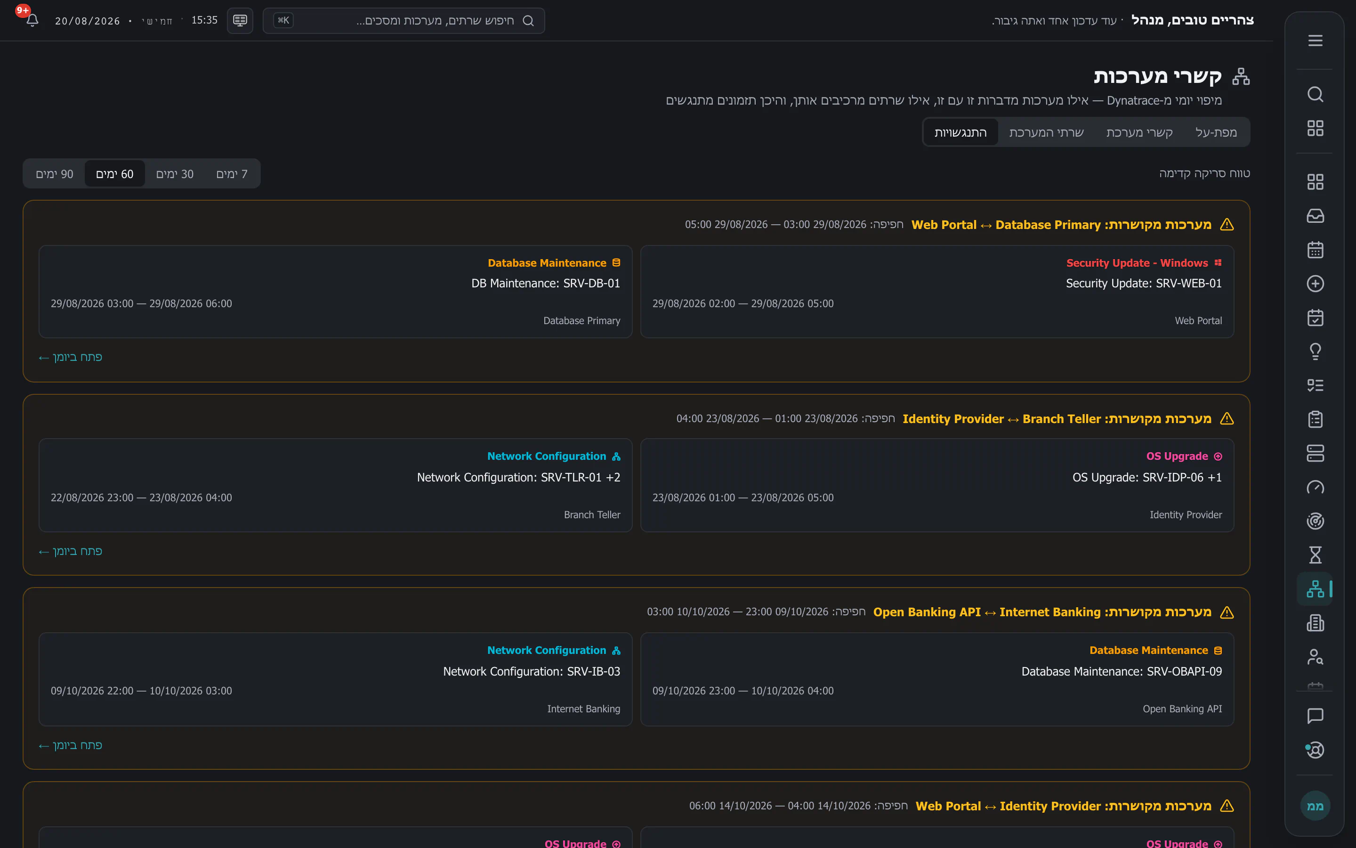Open calendar link in Web Portal ↔ Database Primary card

[71, 357]
